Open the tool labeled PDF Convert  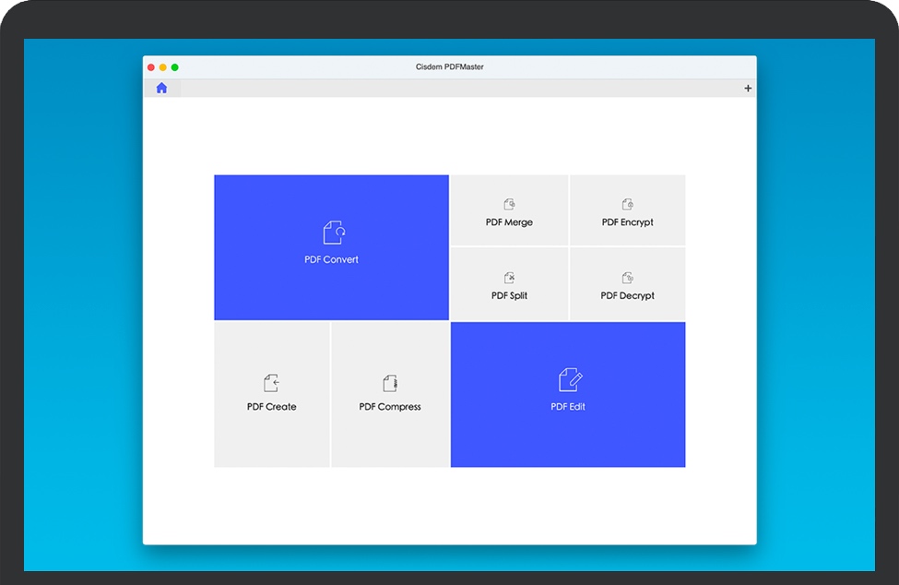point(331,260)
